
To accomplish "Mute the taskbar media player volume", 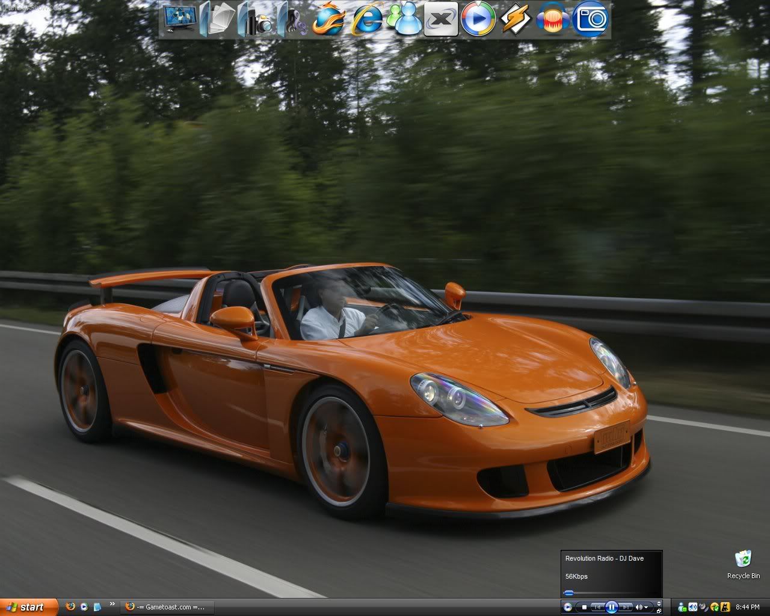I will (x=639, y=608).
